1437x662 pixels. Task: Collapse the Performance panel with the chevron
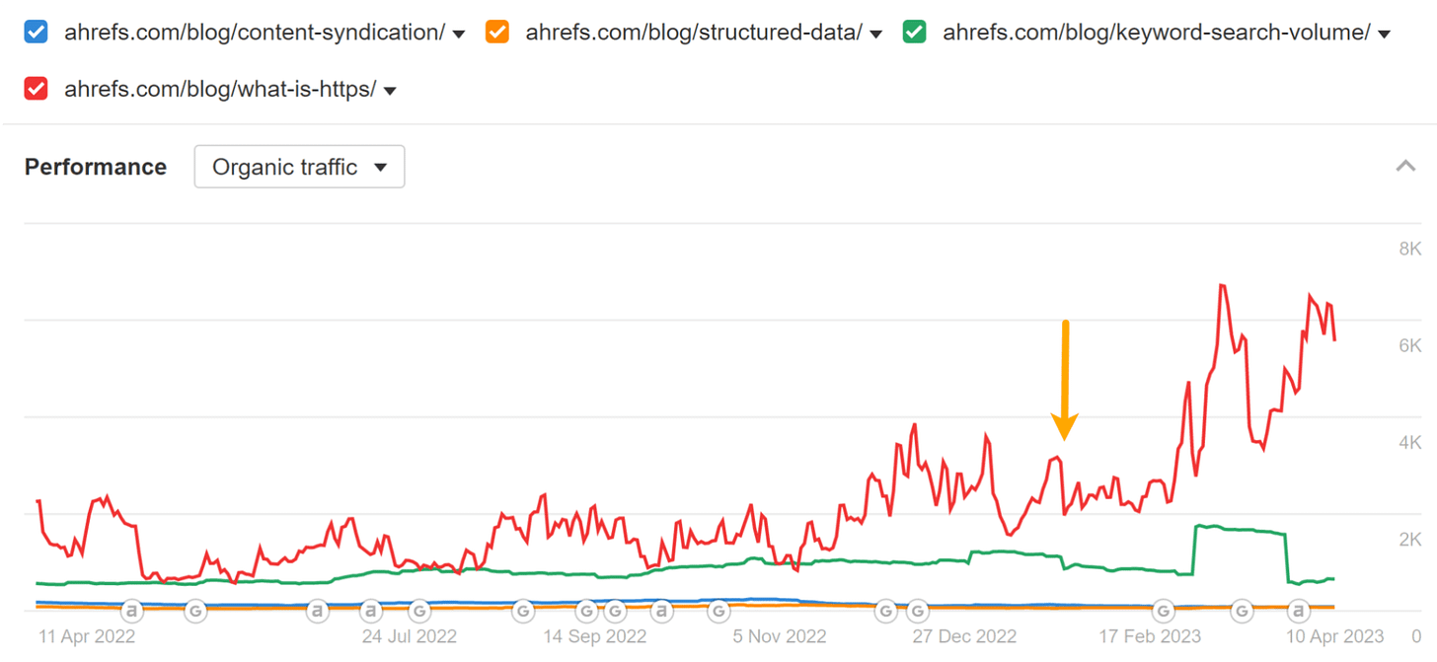(1405, 167)
